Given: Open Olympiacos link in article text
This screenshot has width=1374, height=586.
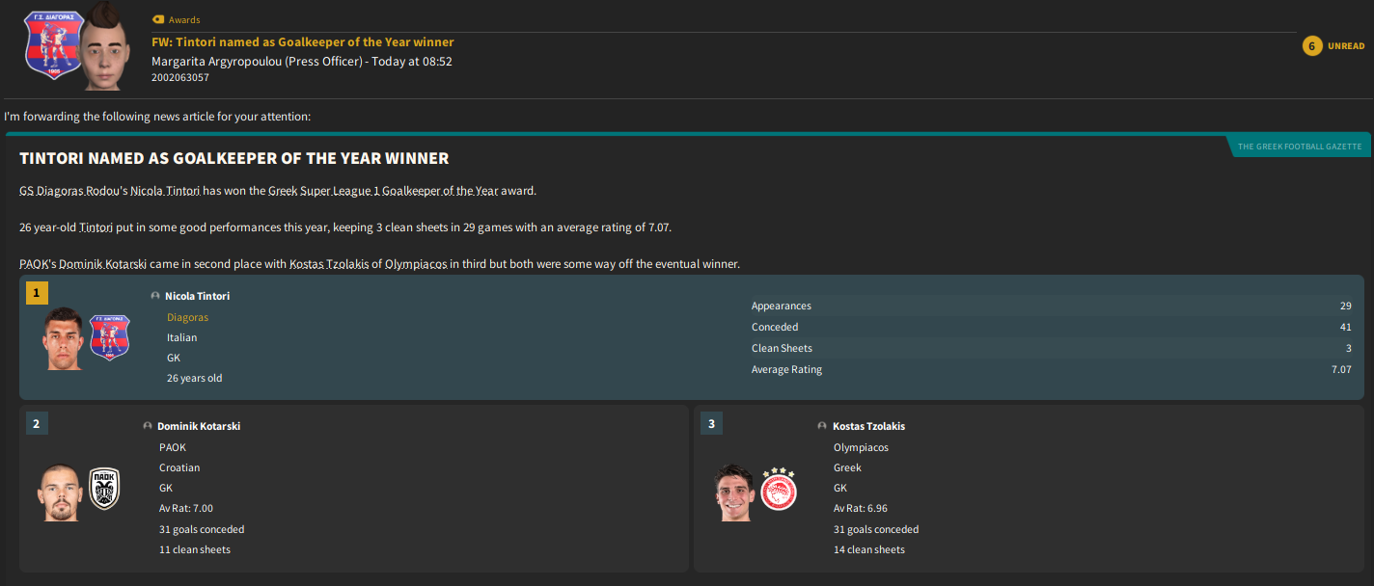Looking at the screenshot, I should click(416, 264).
